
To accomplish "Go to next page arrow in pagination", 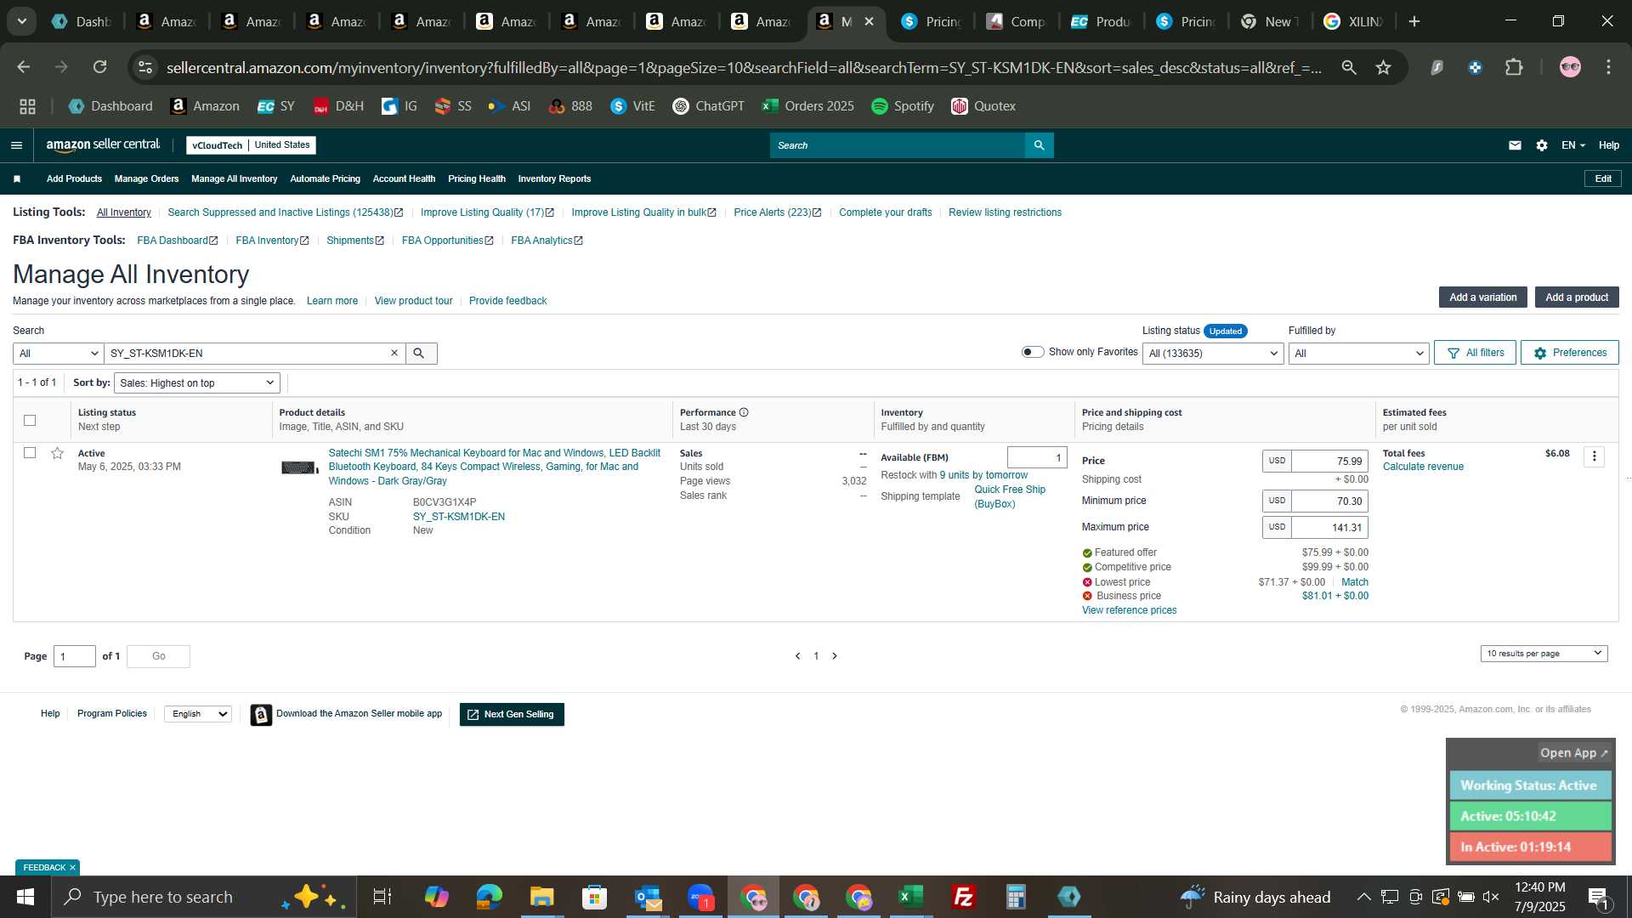I will coord(835,656).
